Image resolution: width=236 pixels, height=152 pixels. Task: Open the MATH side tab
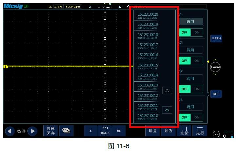click(216, 38)
